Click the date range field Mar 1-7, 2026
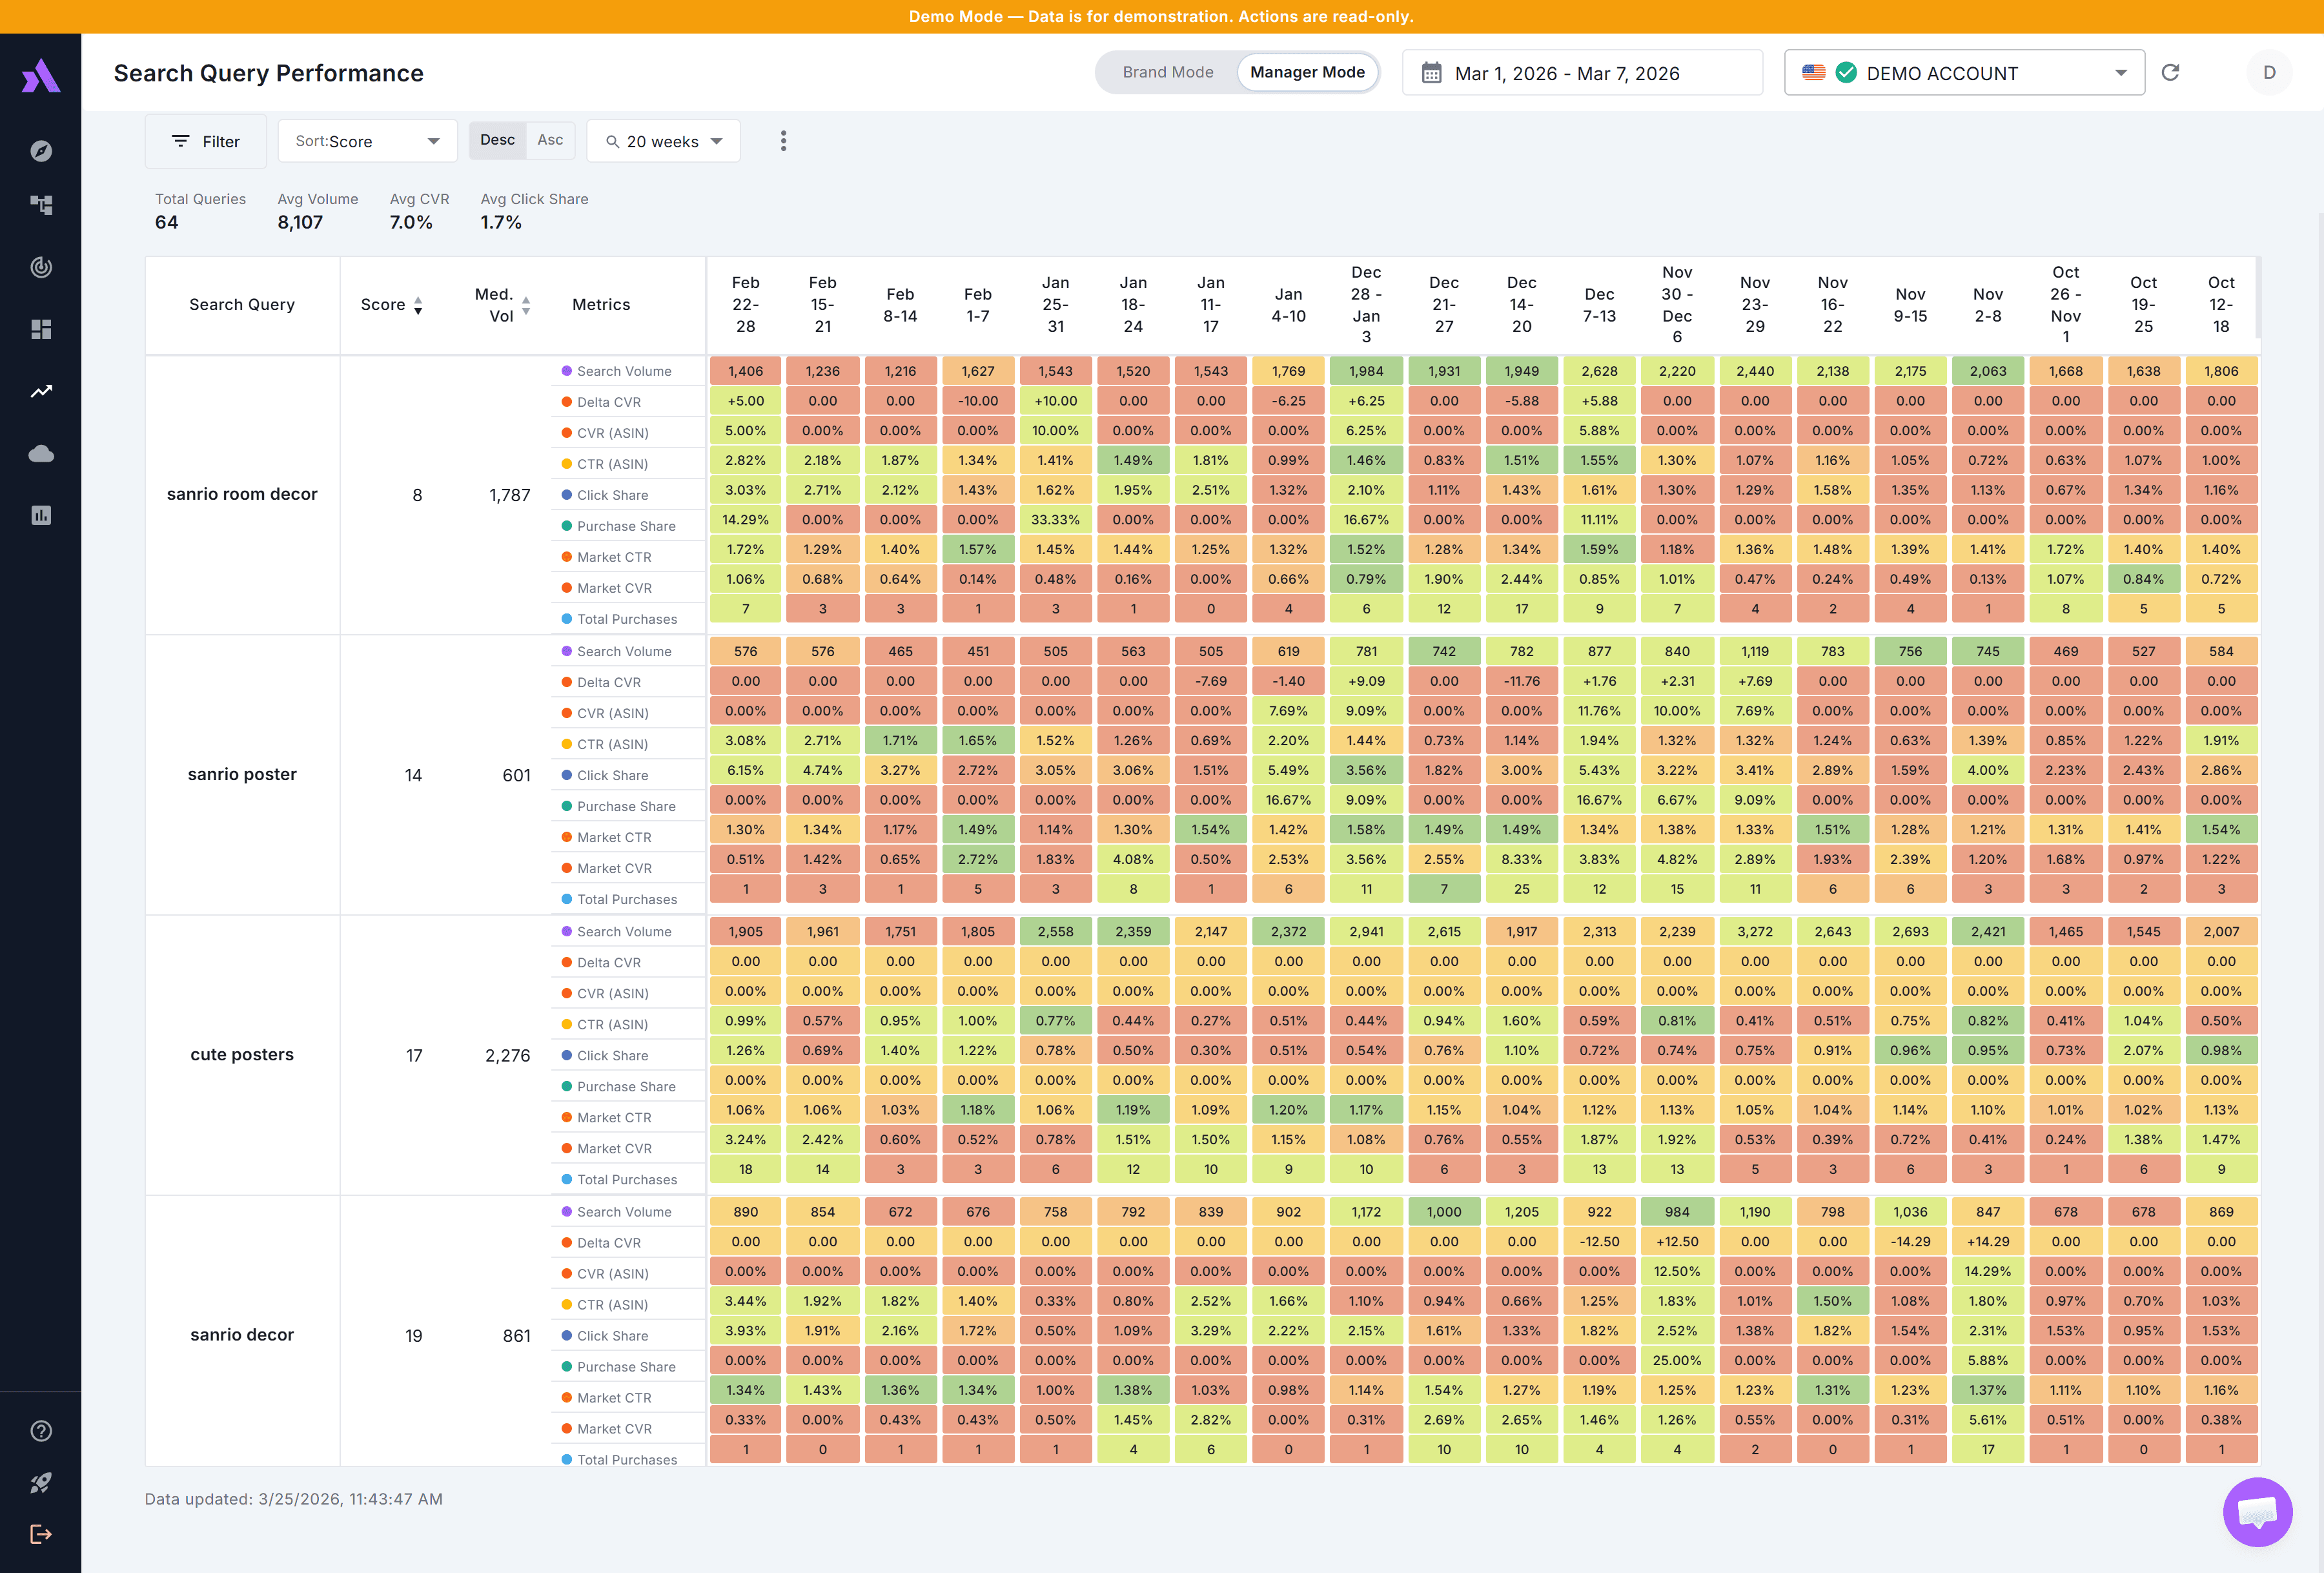Image resolution: width=2324 pixels, height=1573 pixels. pyautogui.click(x=1581, y=73)
